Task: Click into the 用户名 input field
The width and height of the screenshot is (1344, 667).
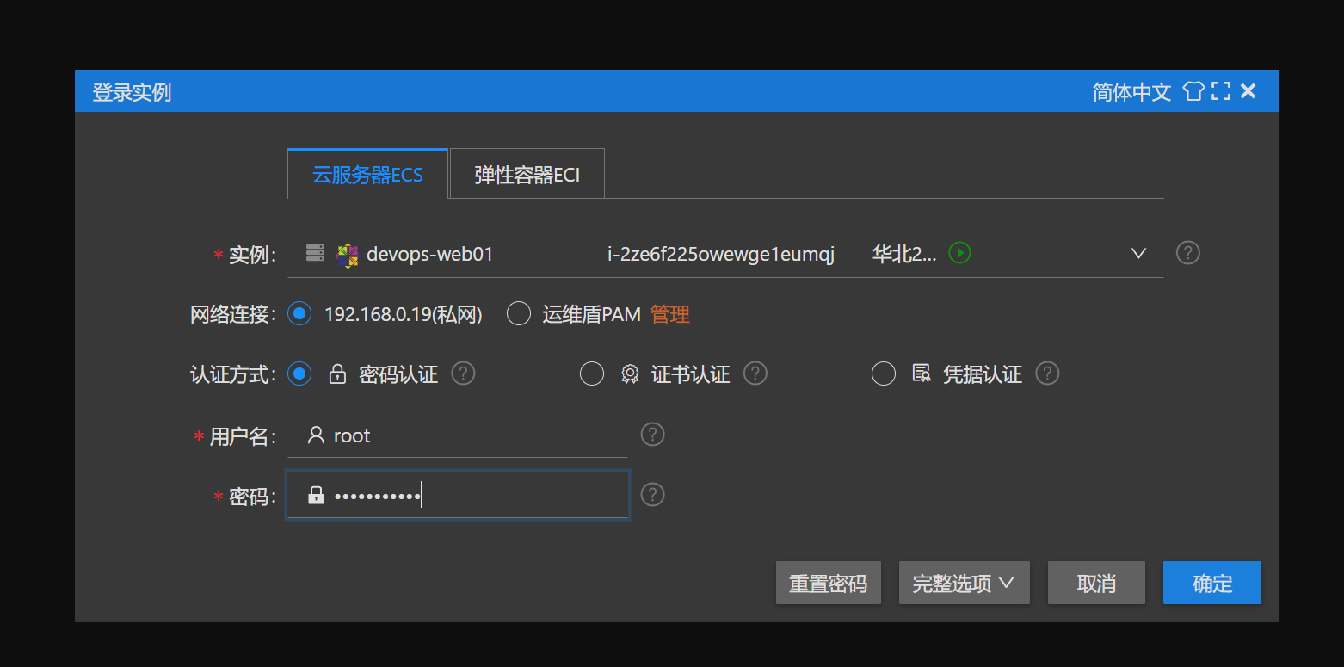Action: click(x=478, y=435)
